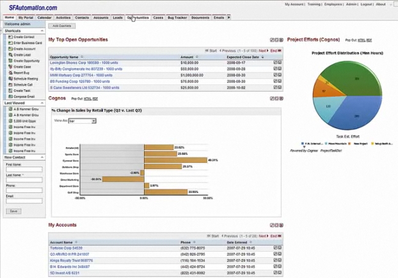
Task: Switch to the Calendar tab
Action: tap(45, 18)
